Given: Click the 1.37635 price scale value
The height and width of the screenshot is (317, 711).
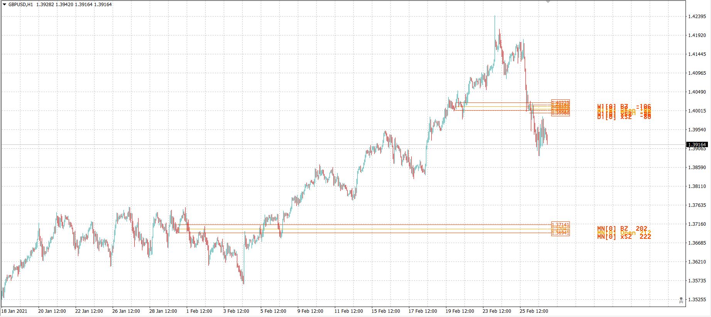Looking at the screenshot, I should (697, 205).
